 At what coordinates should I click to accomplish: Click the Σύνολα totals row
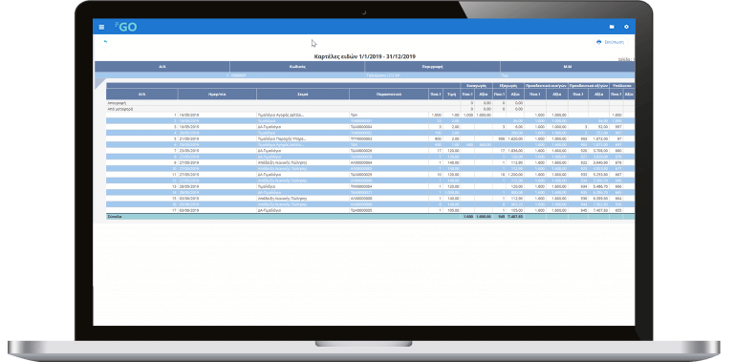click(x=370, y=217)
